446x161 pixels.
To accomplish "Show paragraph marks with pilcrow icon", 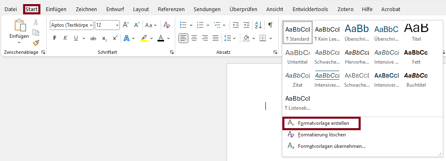I will point(270,25).
